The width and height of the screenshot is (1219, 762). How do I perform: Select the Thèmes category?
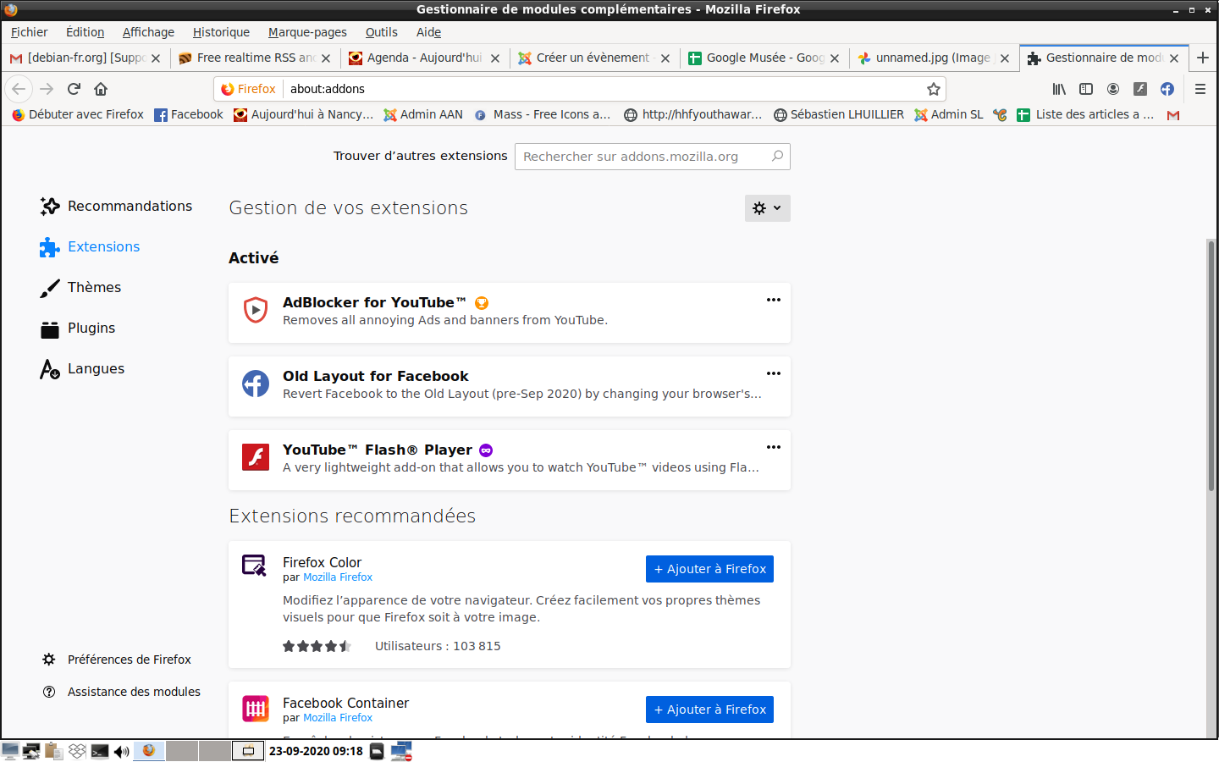pos(81,287)
